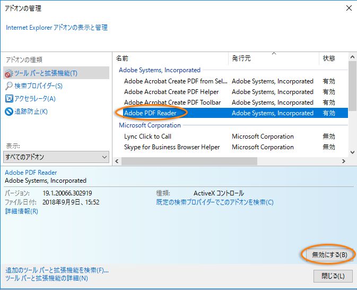Close the アドオンの管理 window with X
The width and height of the screenshot is (357, 290).
point(349,8)
